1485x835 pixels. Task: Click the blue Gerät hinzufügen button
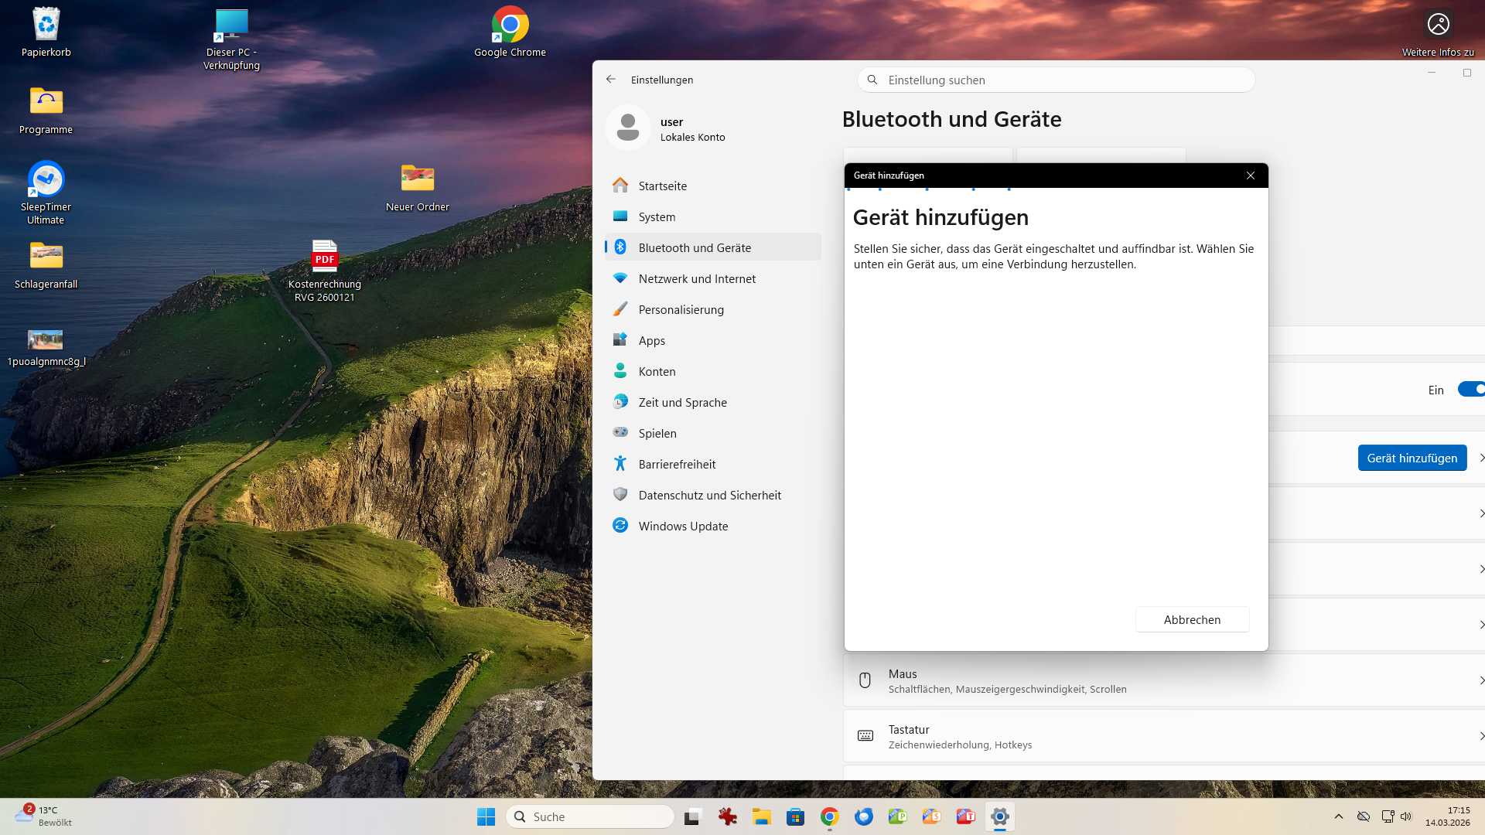point(1412,458)
